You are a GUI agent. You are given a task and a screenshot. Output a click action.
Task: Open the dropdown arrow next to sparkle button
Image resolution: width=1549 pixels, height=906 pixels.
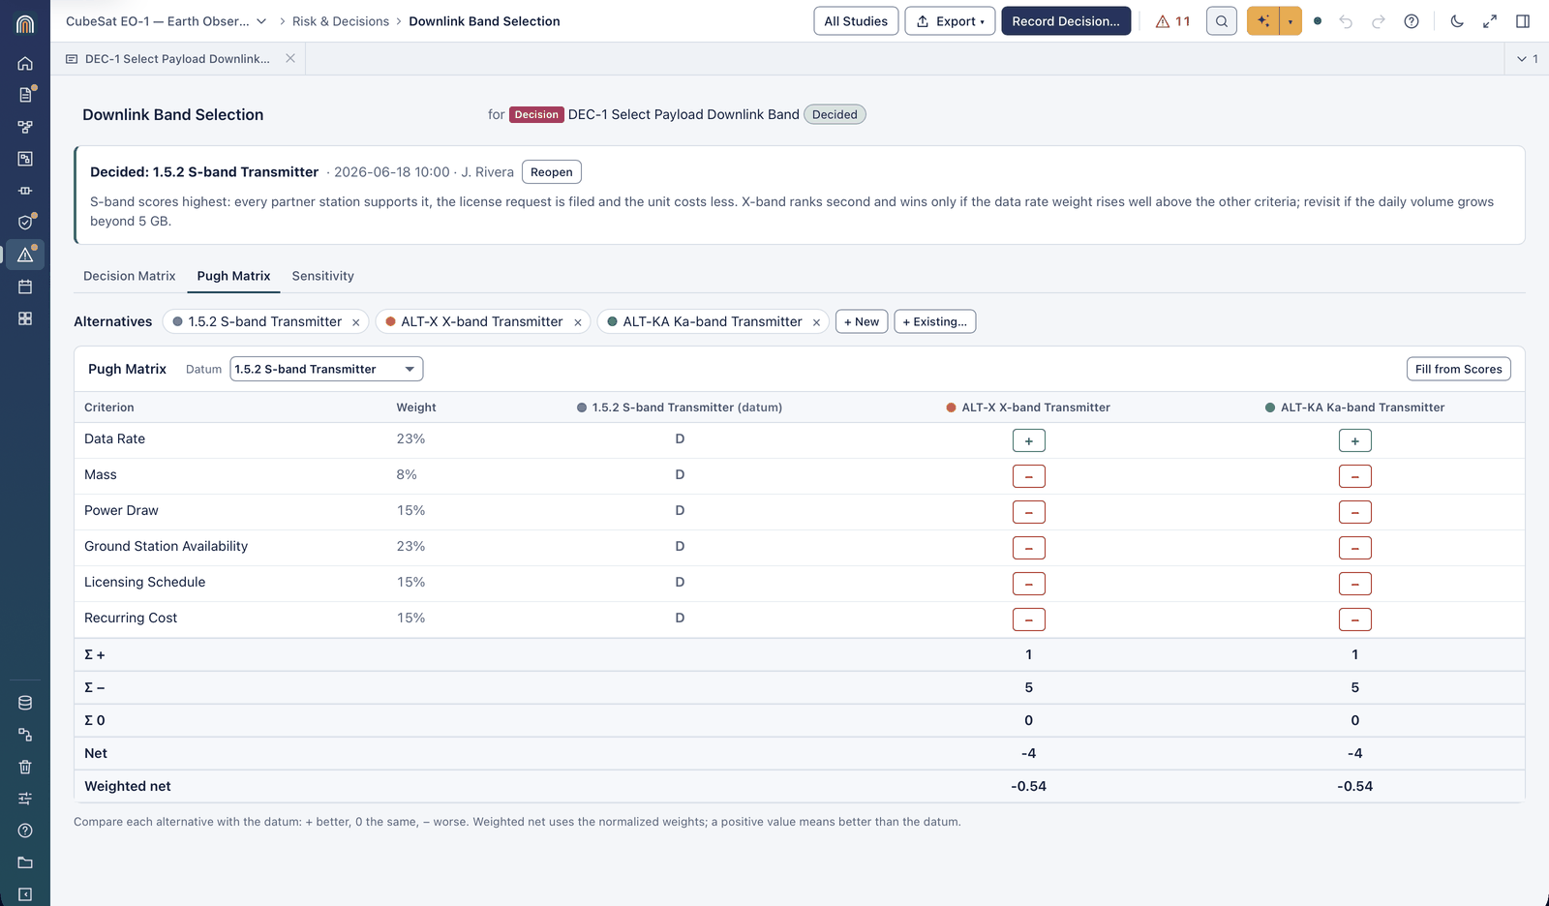coord(1291,21)
